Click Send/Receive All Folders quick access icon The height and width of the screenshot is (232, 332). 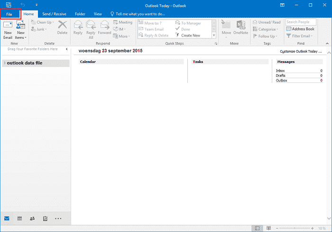coord(9,5)
